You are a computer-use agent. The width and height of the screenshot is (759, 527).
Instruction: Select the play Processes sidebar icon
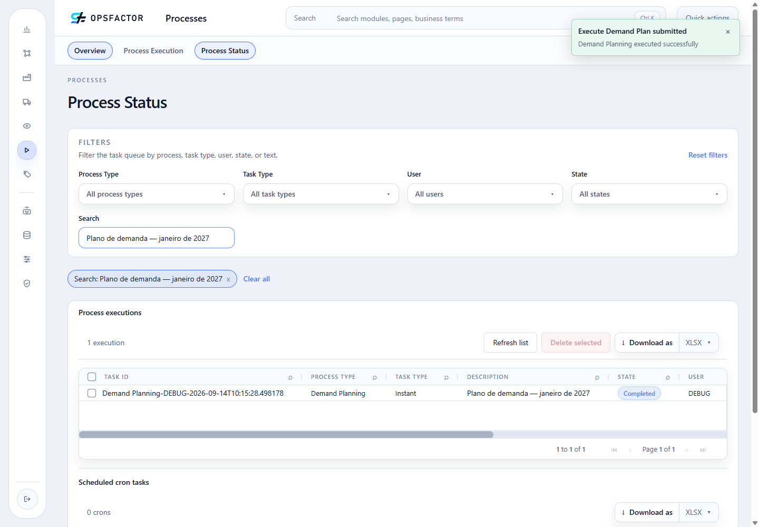27,150
